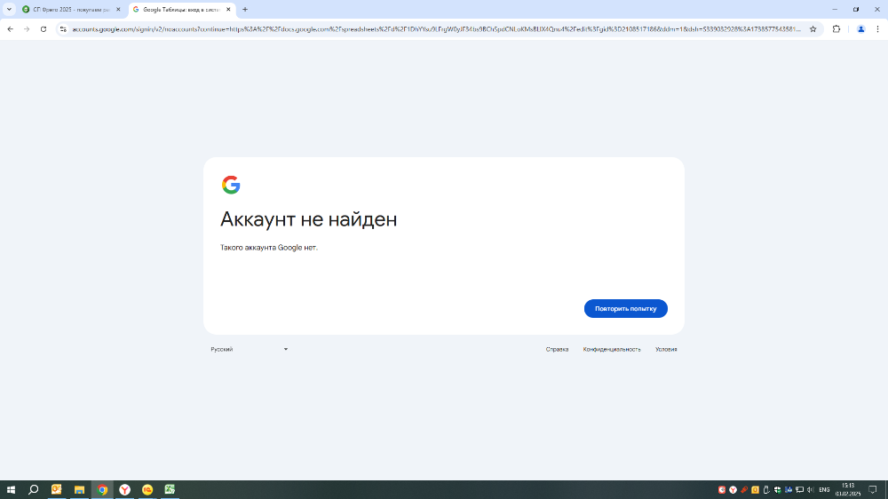Open a new browser tab

tap(245, 10)
